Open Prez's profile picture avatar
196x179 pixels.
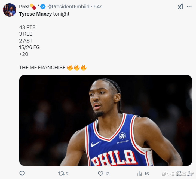(x=10, y=10)
